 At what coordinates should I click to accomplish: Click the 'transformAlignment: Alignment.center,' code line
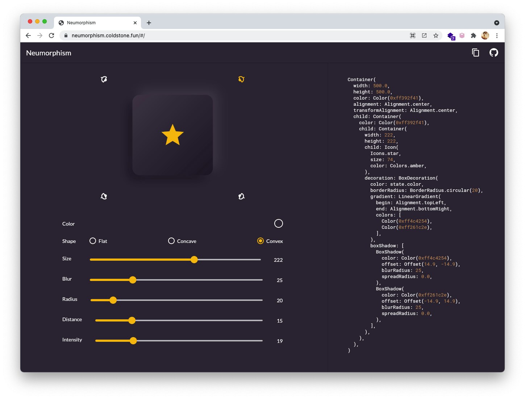pyautogui.click(x=405, y=110)
